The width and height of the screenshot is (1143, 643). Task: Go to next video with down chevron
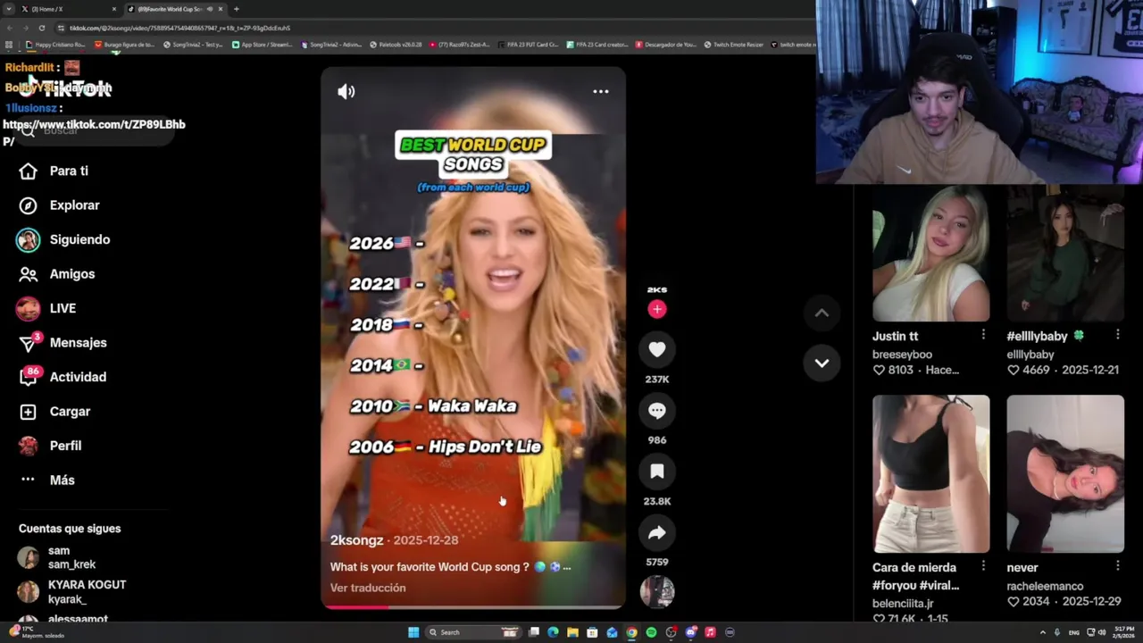(822, 363)
